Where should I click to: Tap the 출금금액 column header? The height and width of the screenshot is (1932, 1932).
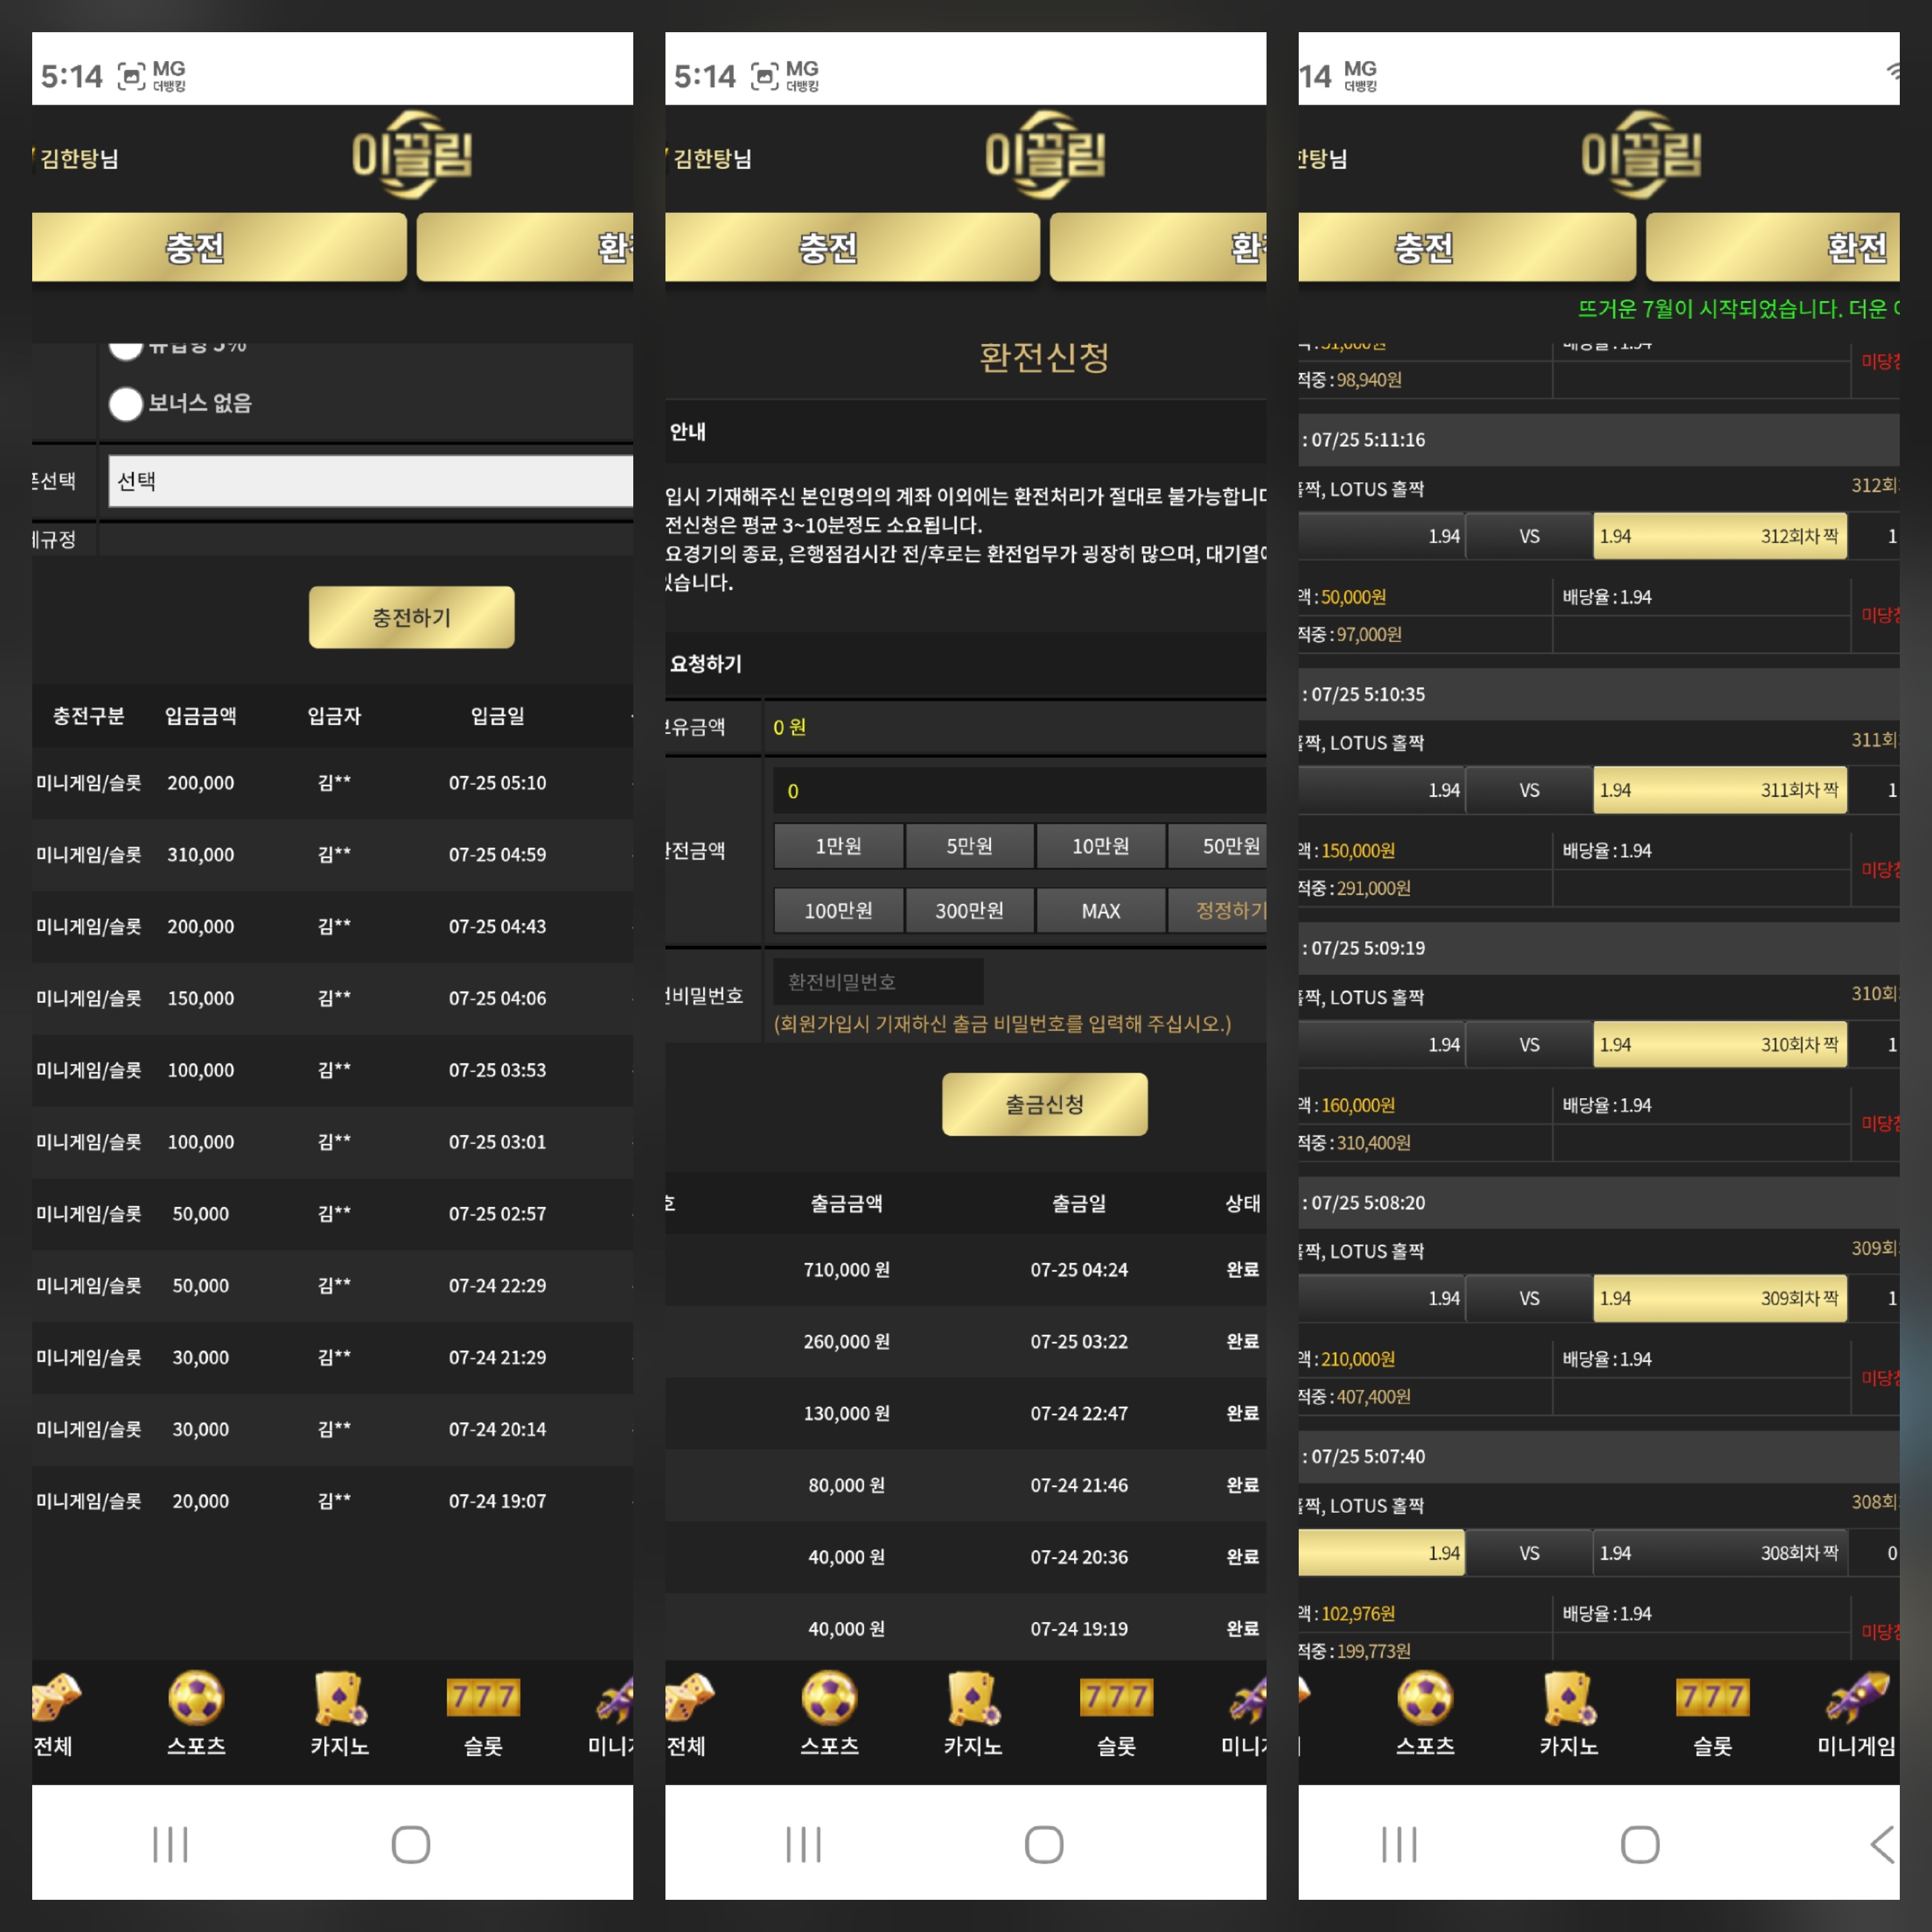(x=846, y=1203)
